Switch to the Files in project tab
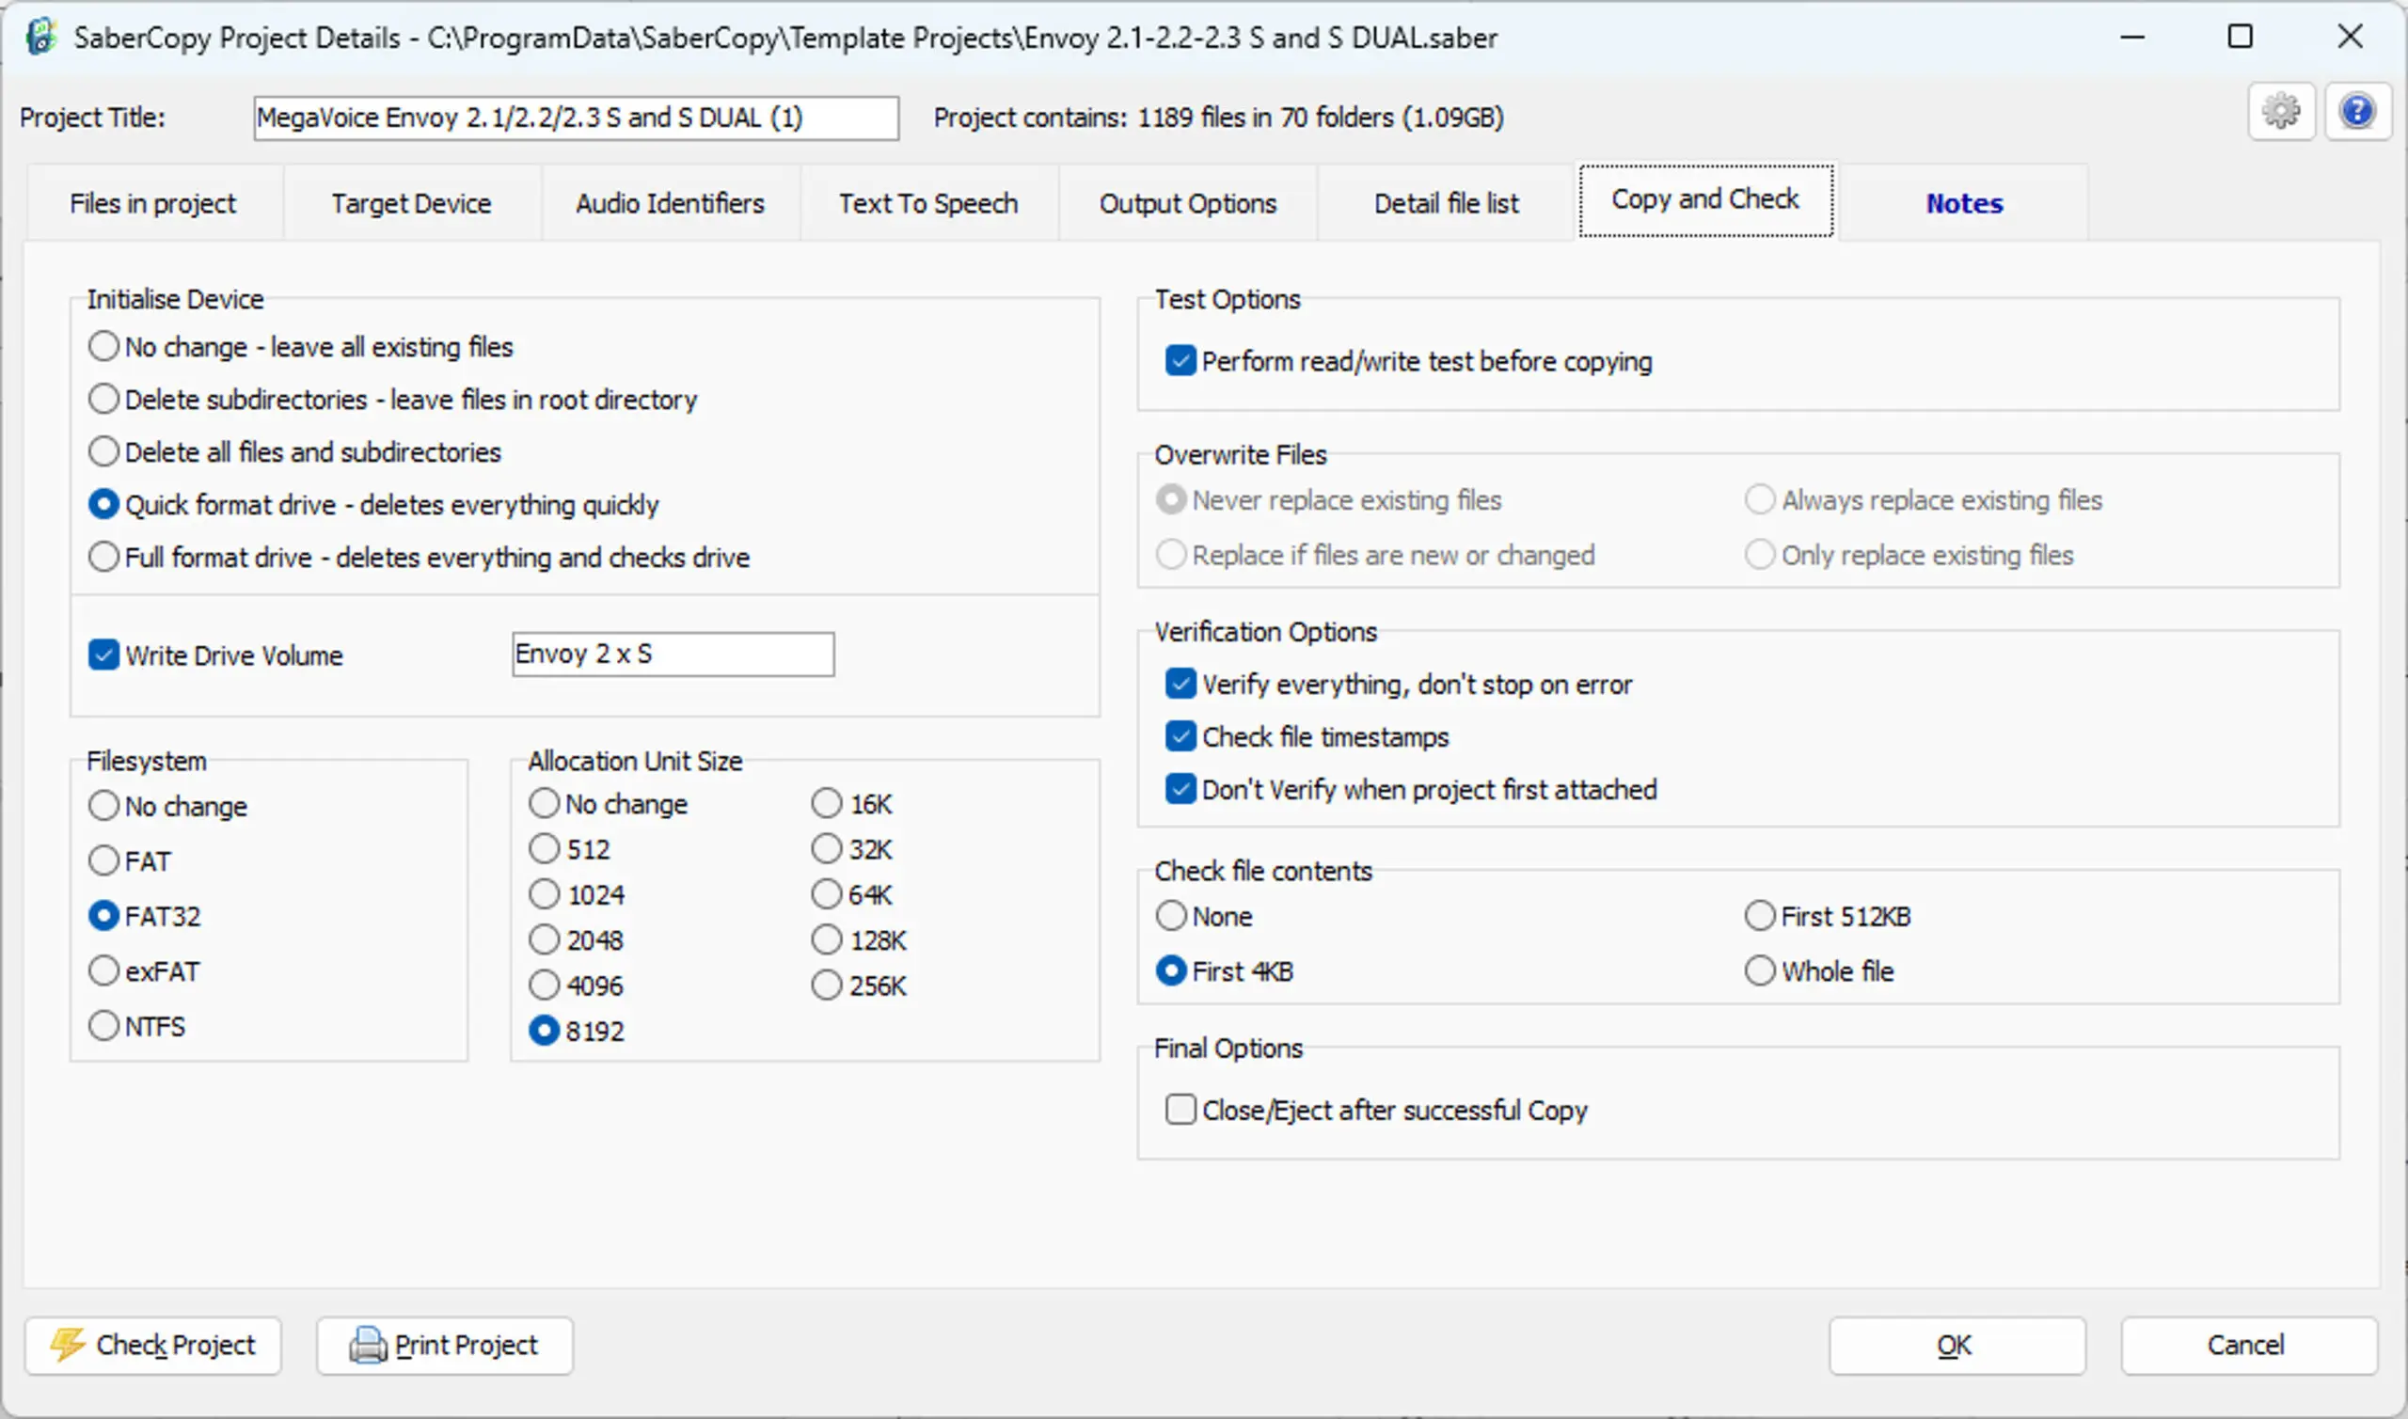2408x1419 pixels. click(153, 203)
